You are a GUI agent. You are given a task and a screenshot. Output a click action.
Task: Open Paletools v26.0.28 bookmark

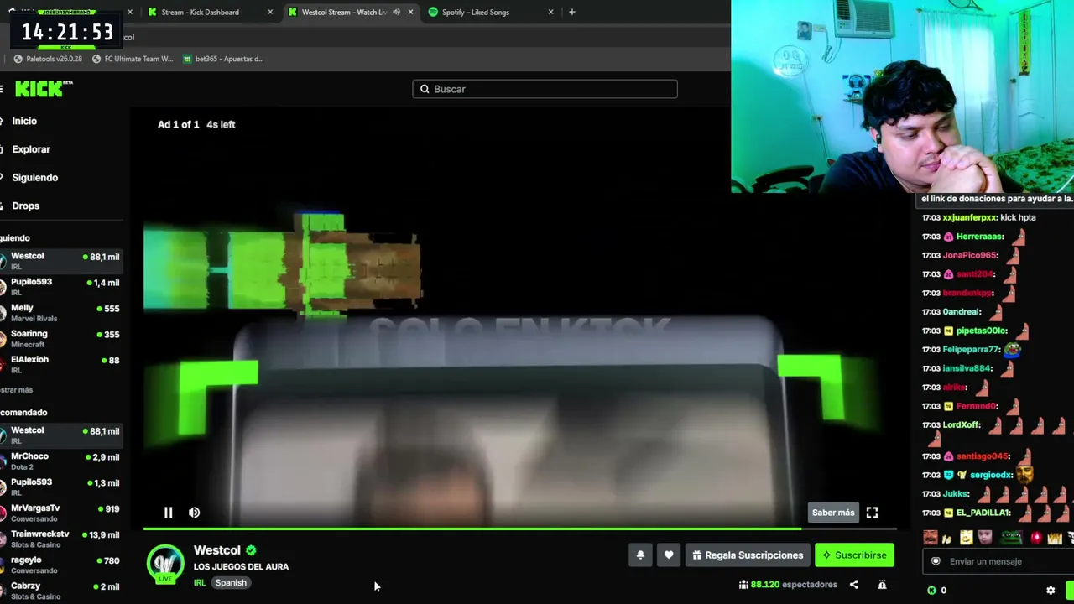click(x=48, y=59)
